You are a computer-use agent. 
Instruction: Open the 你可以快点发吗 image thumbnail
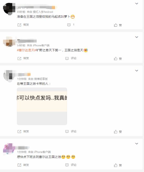coord(42,106)
